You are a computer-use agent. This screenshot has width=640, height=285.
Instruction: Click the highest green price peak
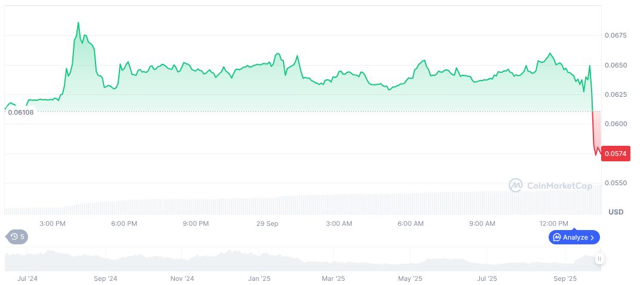coord(78,23)
